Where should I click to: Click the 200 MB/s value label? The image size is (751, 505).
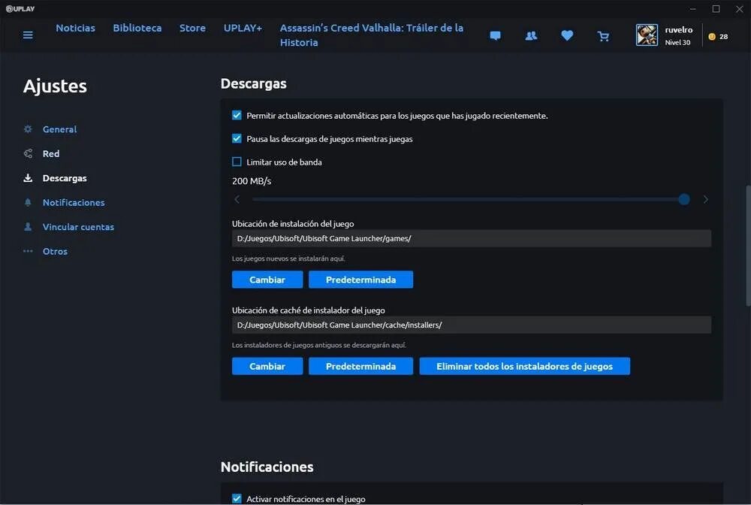(252, 181)
